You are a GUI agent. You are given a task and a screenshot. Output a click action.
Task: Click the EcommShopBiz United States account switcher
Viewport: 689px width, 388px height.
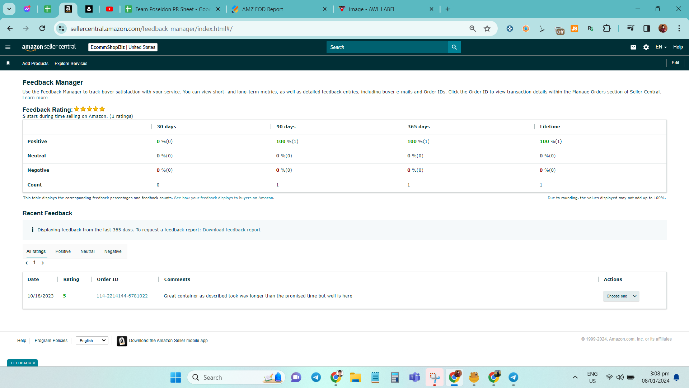[x=123, y=47]
